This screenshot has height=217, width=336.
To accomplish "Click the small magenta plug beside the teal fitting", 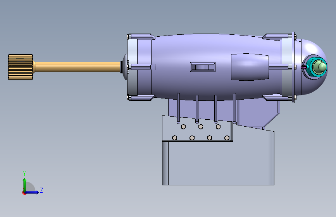I will point(304,67).
